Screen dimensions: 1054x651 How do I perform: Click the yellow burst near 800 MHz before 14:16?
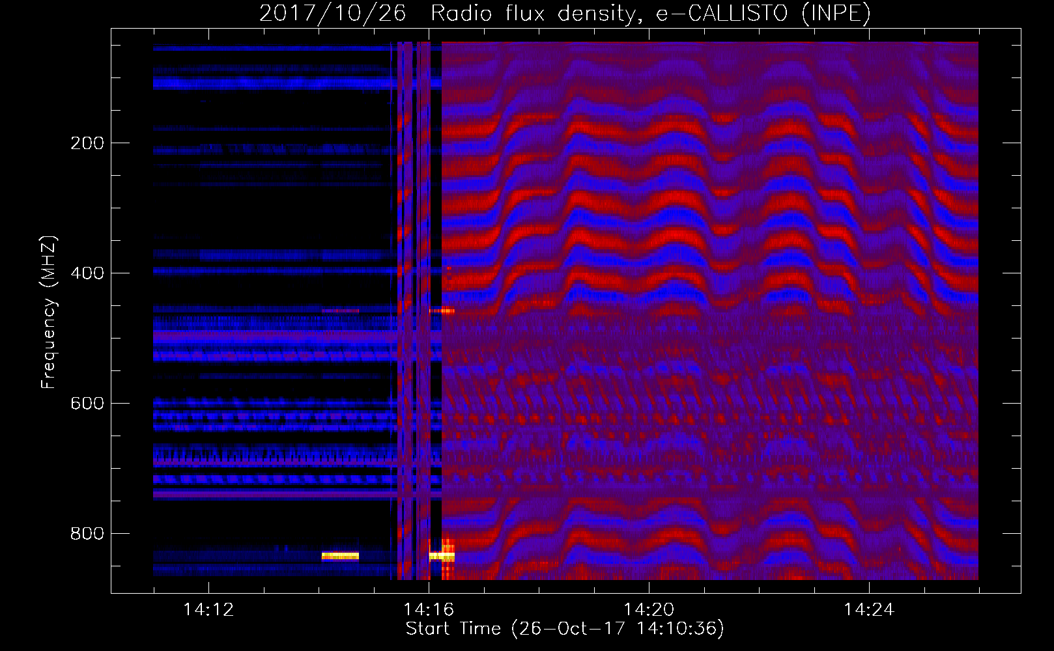pos(340,556)
